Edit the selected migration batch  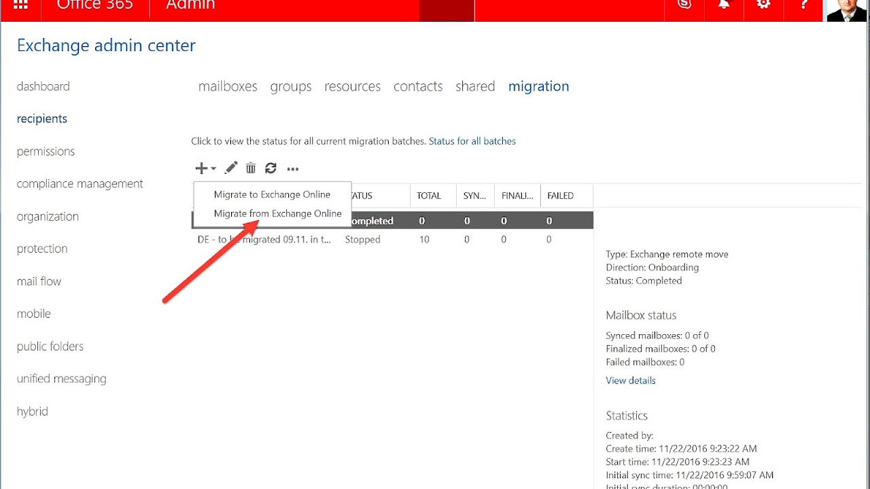click(x=231, y=168)
